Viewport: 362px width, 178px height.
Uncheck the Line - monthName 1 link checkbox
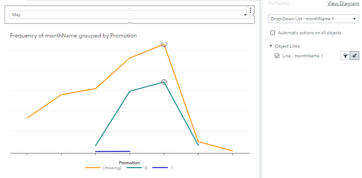pyautogui.click(x=277, y=56)
